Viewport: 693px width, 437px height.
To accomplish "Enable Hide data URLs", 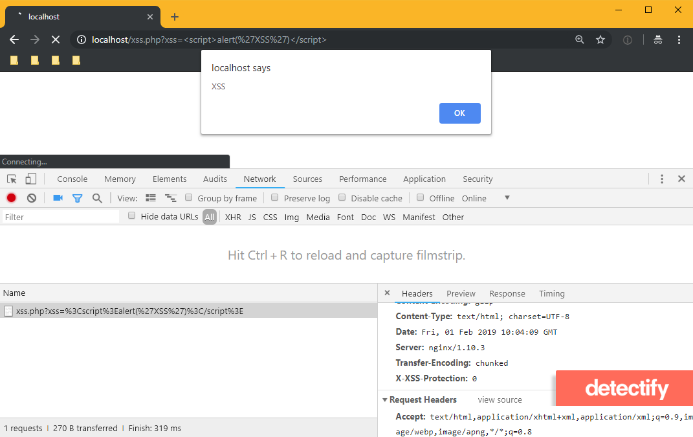I will point(131,216).
